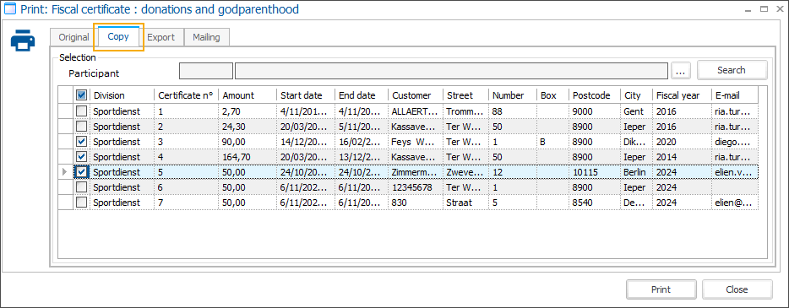Click the number cell 88
The image size is (789, 308).
click(x=512, y=111)
